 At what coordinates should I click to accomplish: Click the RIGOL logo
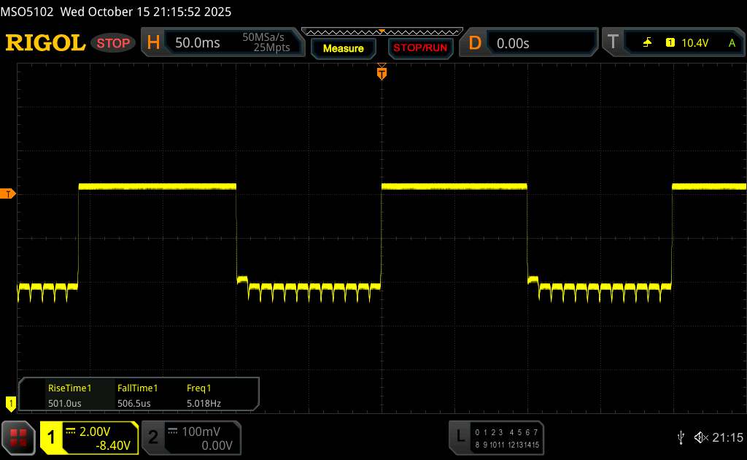click(x=45, y=43)
